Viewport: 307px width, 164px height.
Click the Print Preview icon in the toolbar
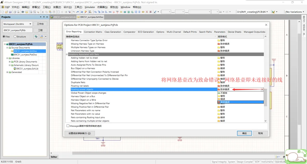pos(18,12)
